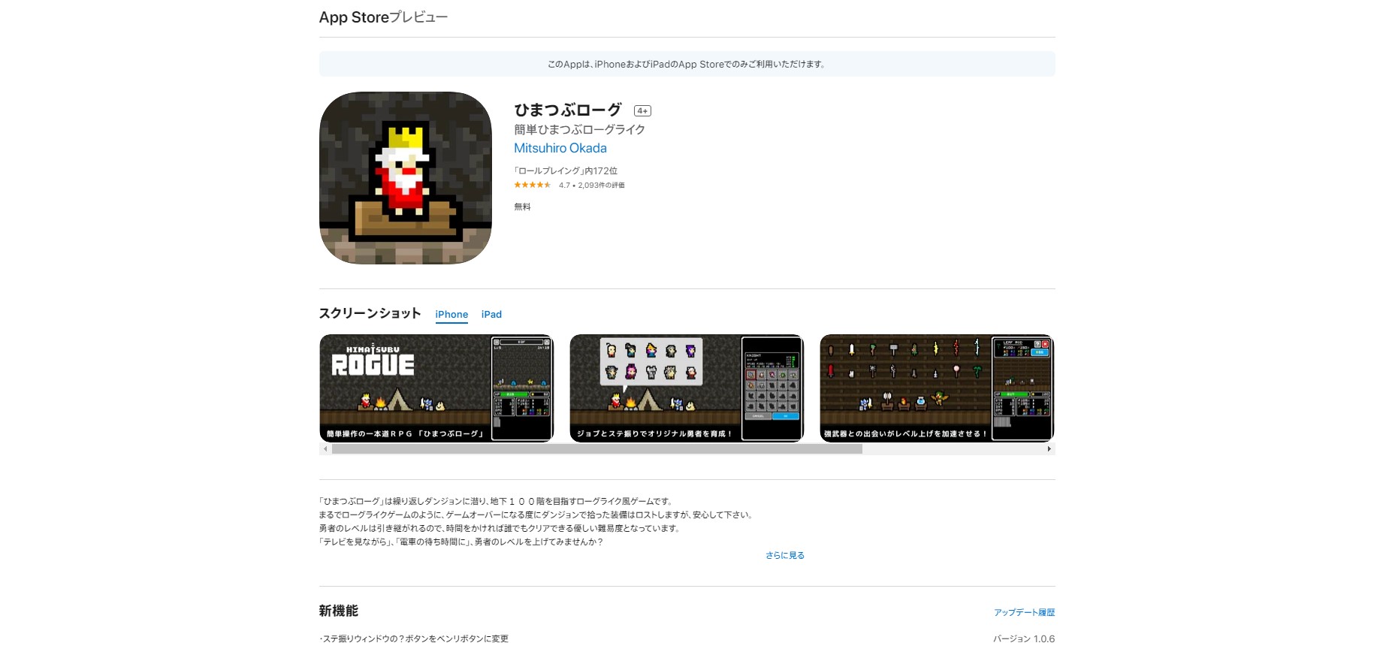Switch to the iPad screenshots tab
The width and height of the screenshot is (1386, 655).
pos(491,315)
